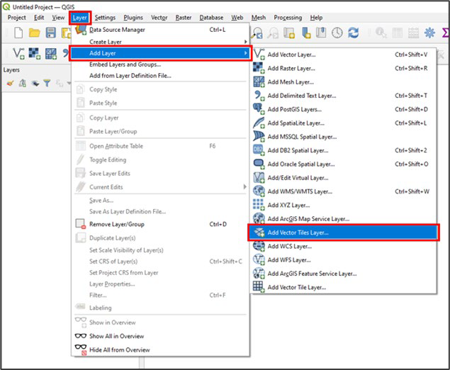The width and height of the screenshot is (450, 370).
Task: Choose Add PostGIS Layers
Action: click(x=344, y=109)
